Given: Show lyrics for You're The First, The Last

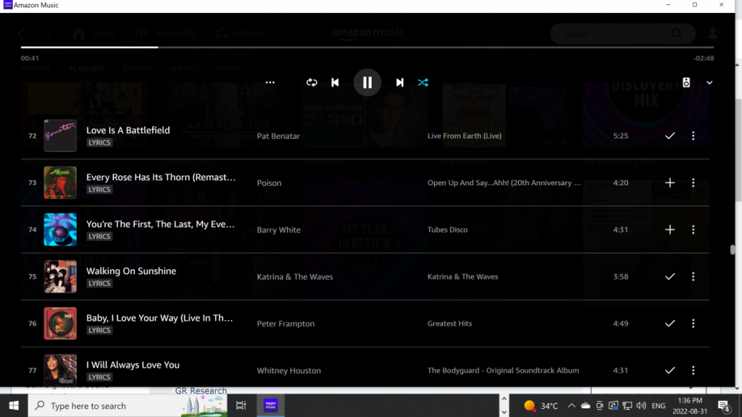Looking at the screenshot, I should click(99, 236).
